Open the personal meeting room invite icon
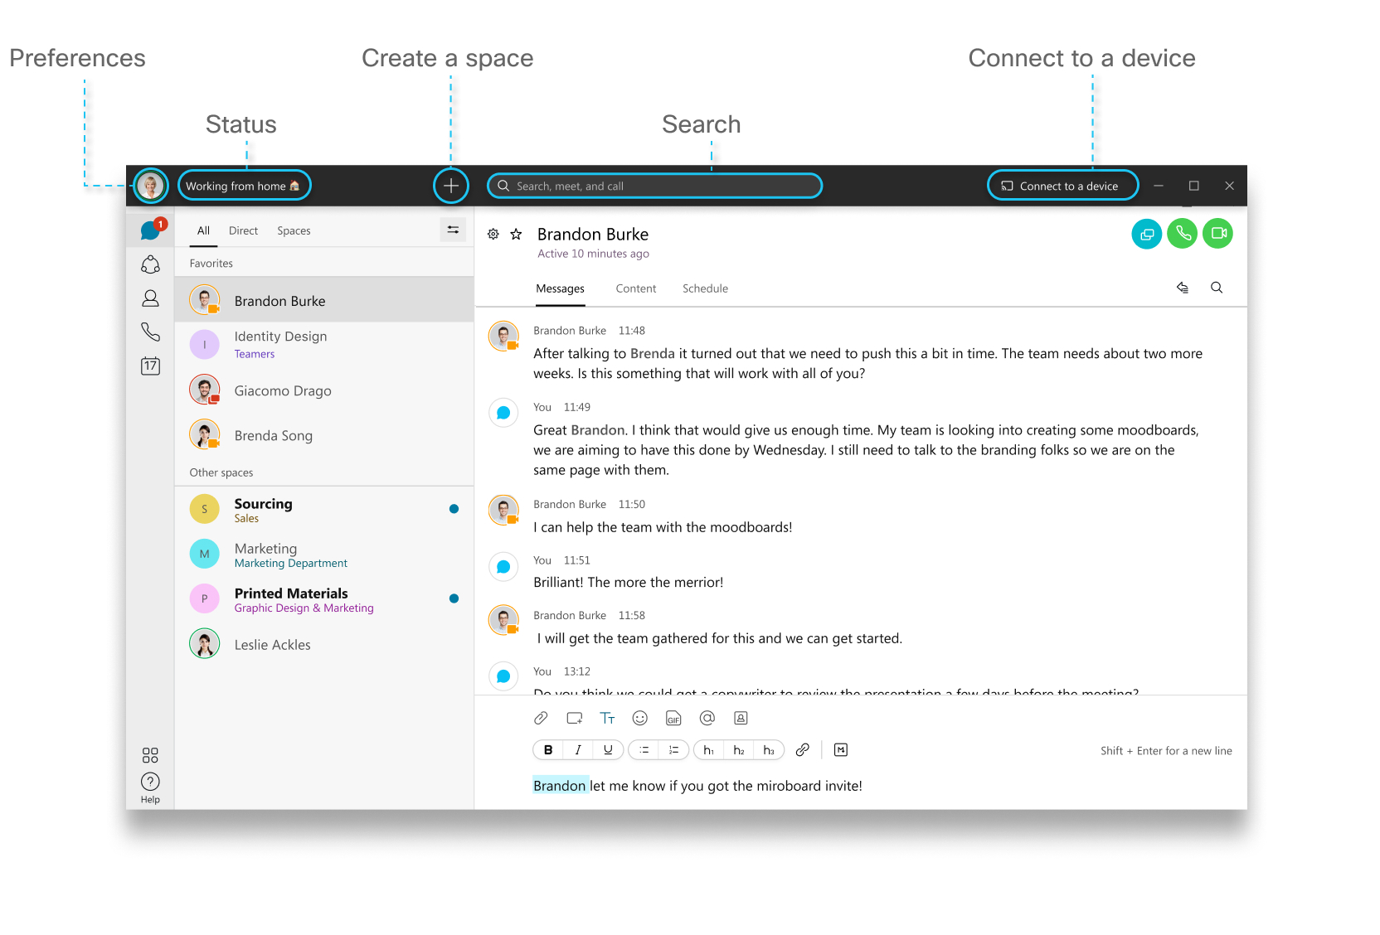This screenshot has width=1380, height=935. tap(741, 718)
